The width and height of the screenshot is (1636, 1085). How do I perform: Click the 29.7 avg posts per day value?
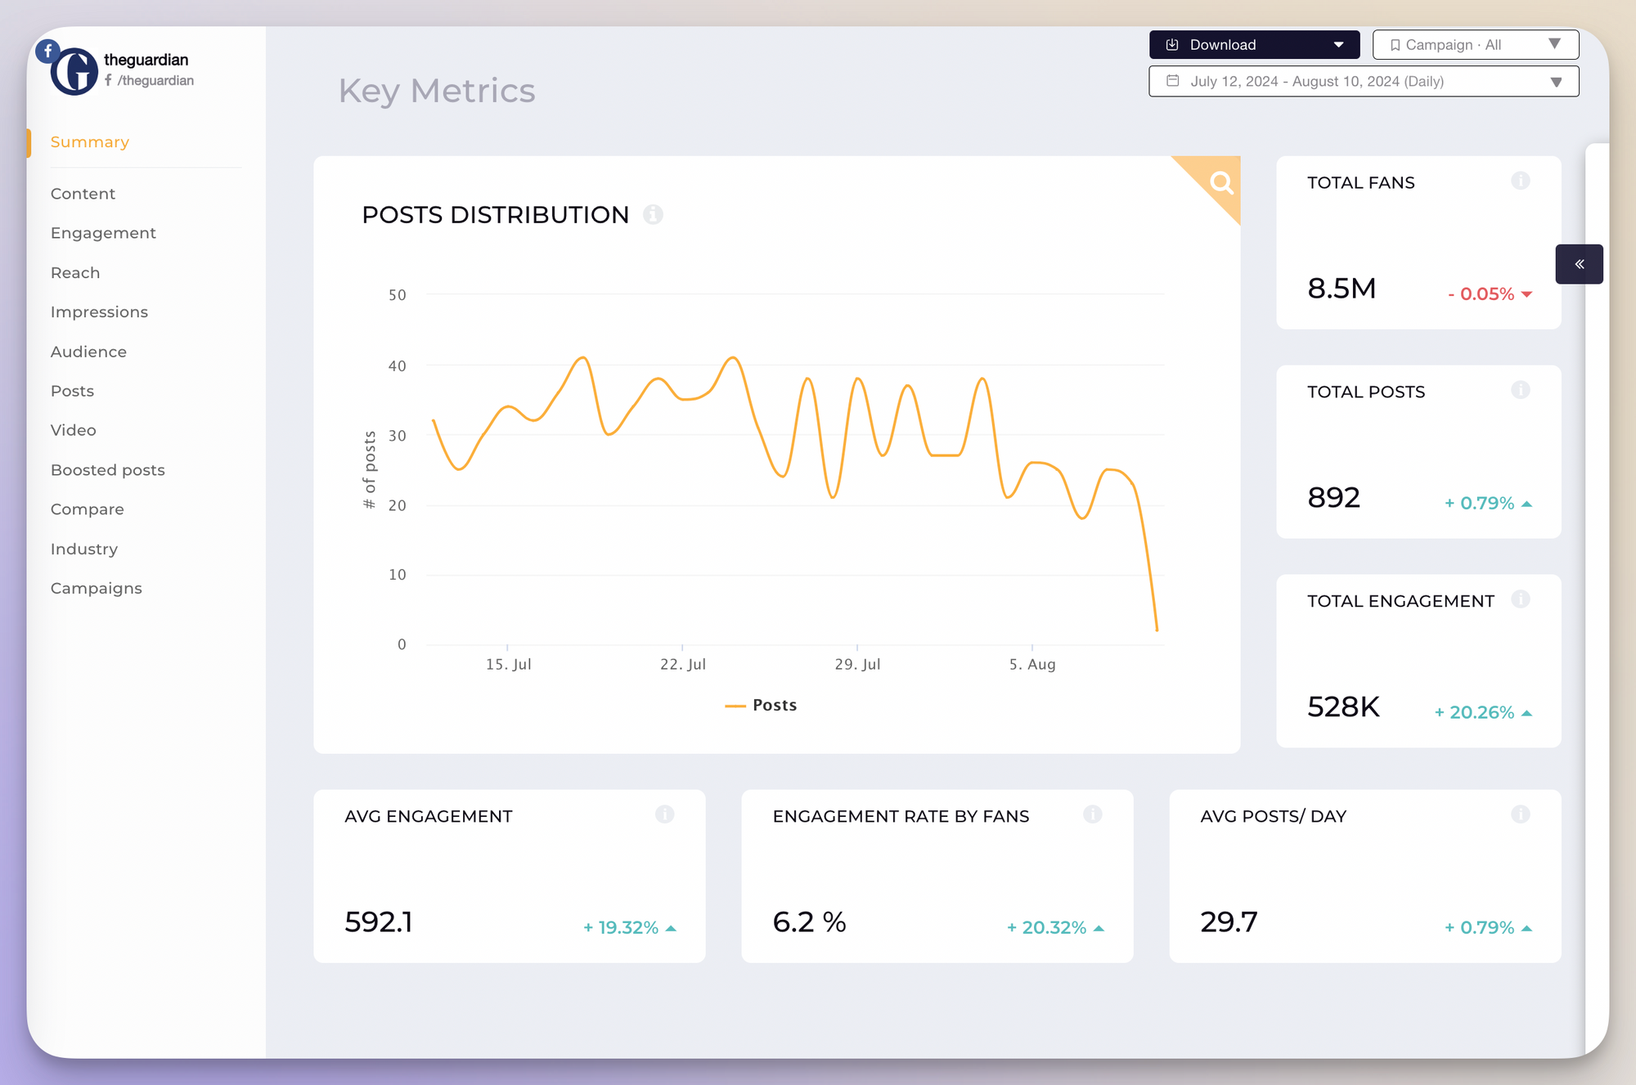tap(1229, 921)
